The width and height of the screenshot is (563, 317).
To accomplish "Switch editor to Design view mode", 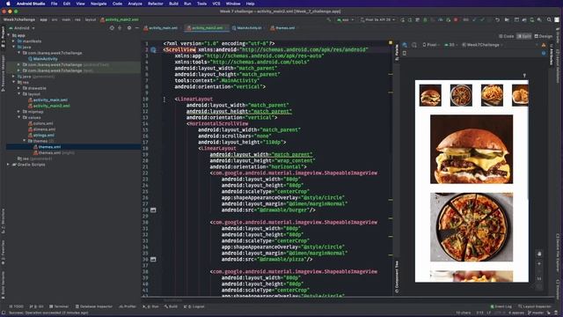I will click(x=544, y=36).
